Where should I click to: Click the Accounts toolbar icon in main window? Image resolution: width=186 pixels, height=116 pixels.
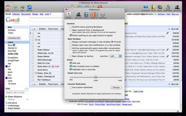(x=177, y=7)
